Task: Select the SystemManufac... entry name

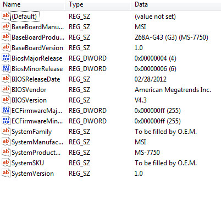Action: pyautogui.click(x=37, y=142)
